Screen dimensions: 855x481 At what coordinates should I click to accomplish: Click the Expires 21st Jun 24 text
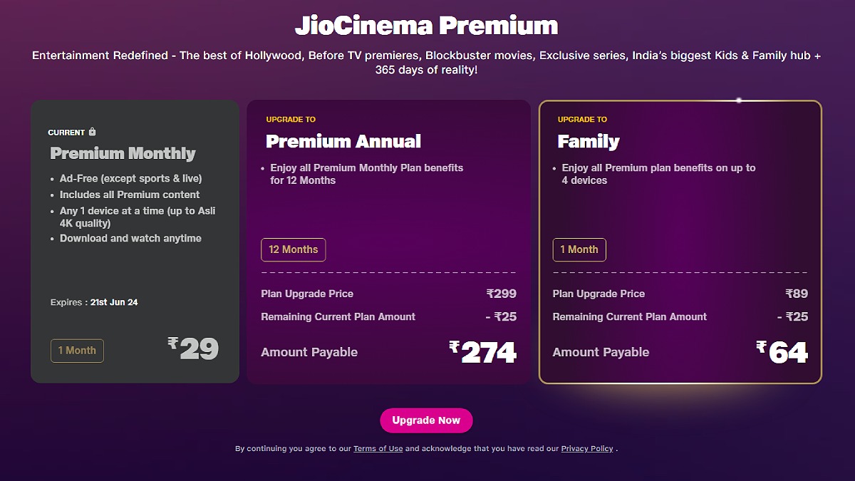(x=94, y=302)
